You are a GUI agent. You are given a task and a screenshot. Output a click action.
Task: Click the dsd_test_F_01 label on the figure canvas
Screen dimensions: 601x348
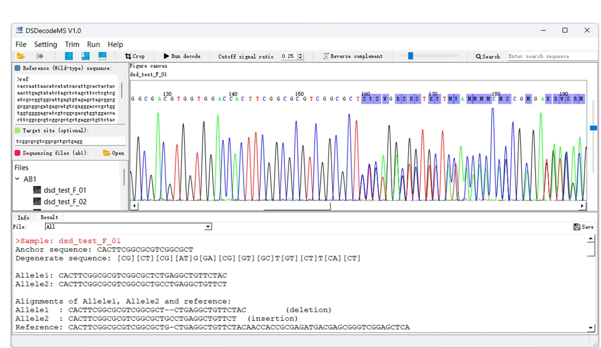pos(148,74)
